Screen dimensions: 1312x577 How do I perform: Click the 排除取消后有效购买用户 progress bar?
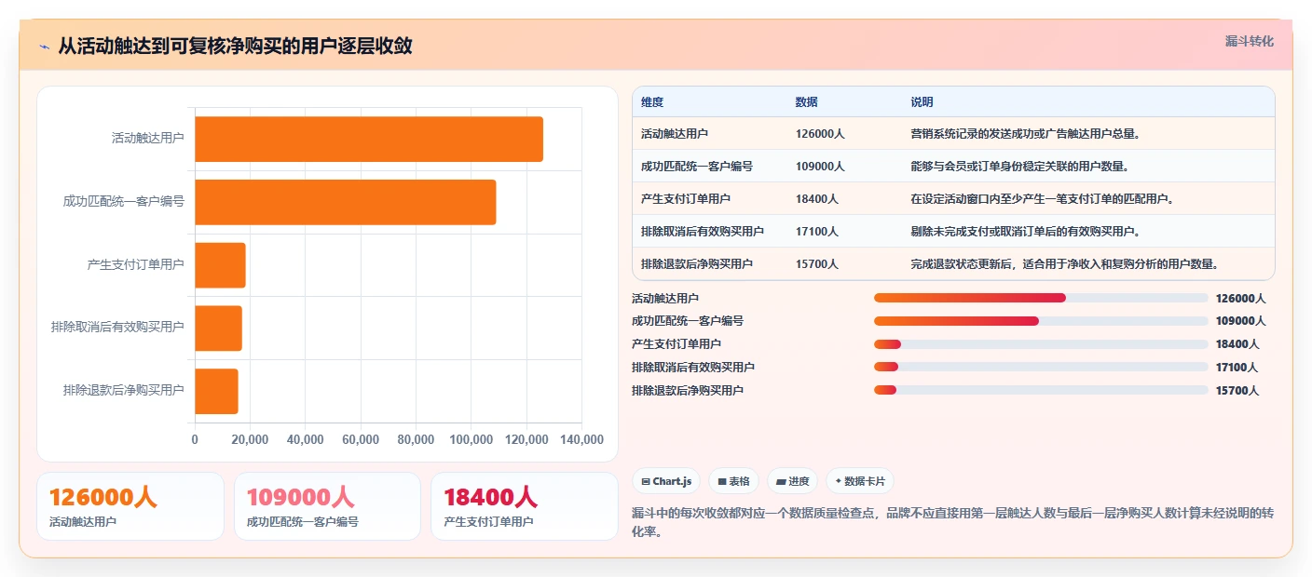1041,368
